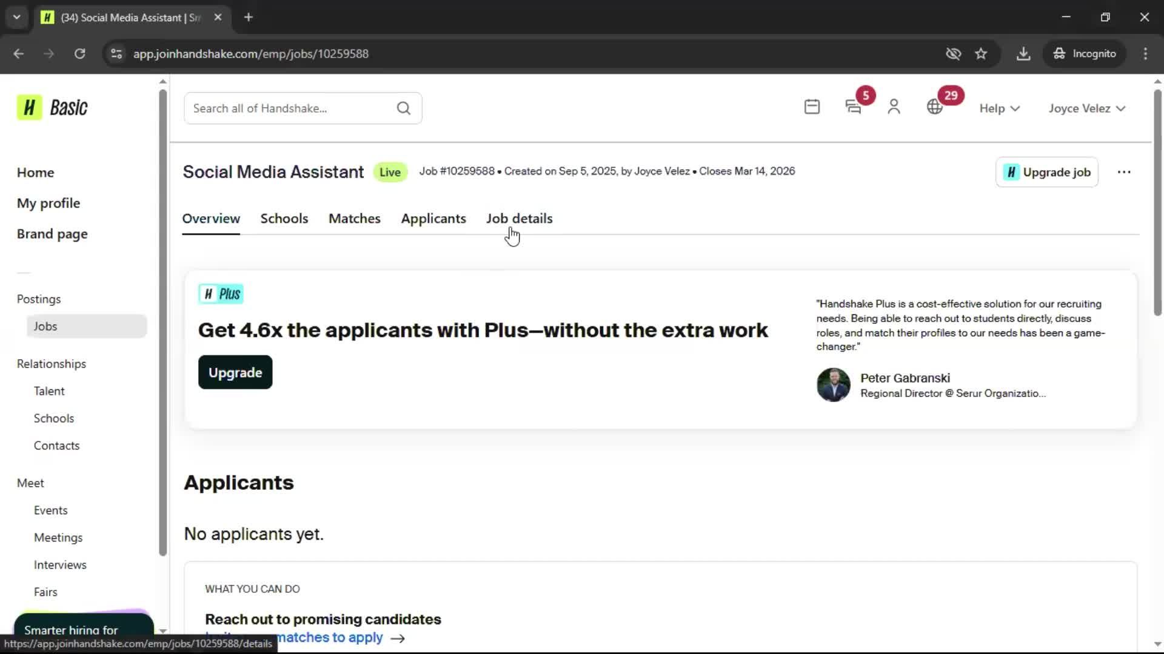Expand the Joyce Velez account menu
The height and width of the screenshot is (654, 1164).
[1087, 108]
